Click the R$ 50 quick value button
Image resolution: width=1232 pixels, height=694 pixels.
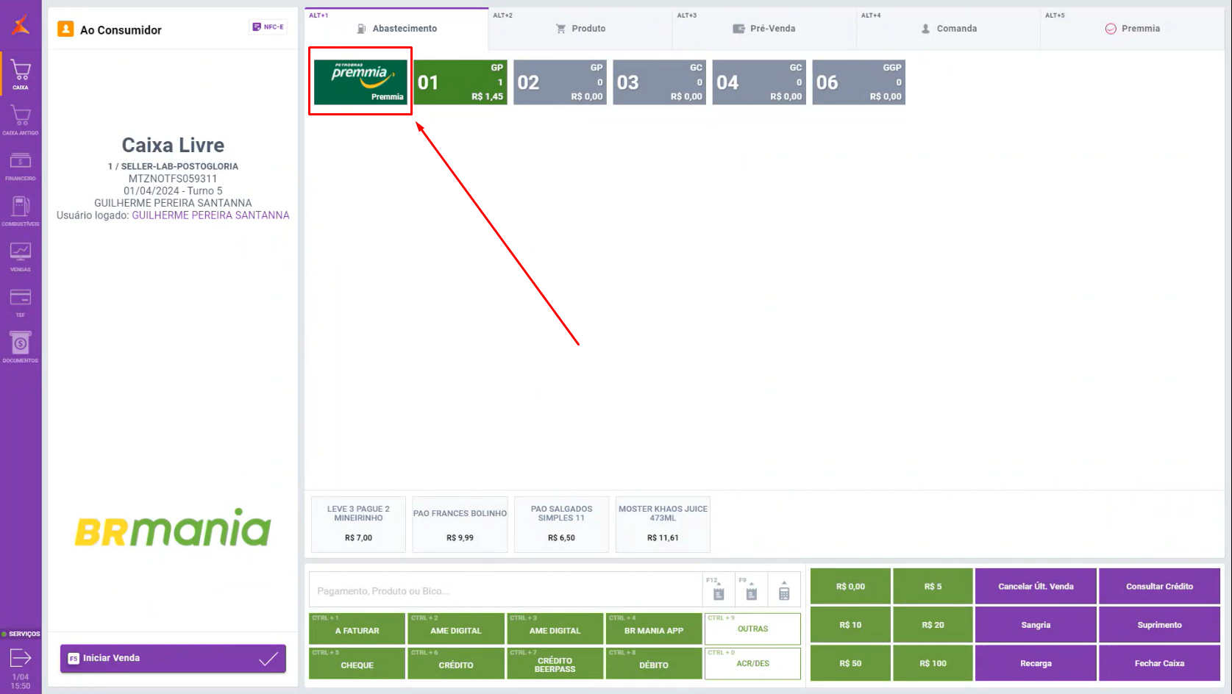tap(850, 663)
